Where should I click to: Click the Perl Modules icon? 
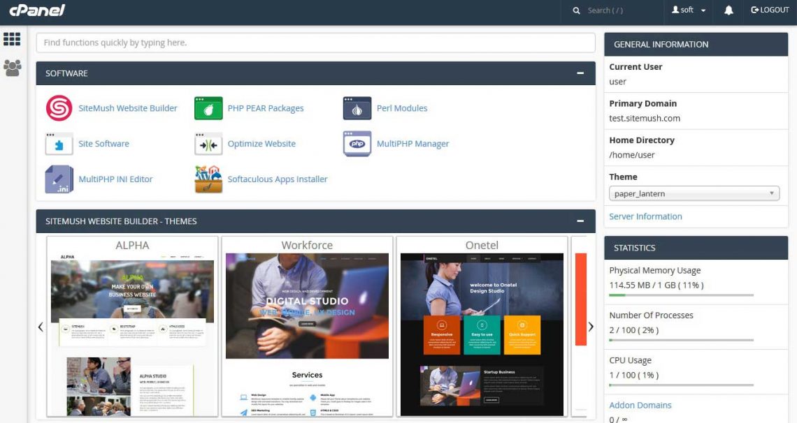coord(357,108)
